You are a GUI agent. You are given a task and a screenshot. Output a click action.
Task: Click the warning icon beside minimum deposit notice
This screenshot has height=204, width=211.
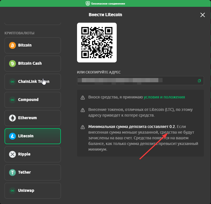point(83,127)
